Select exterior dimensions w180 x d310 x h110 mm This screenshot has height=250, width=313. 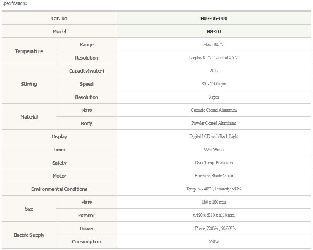[x=214, y=215]
